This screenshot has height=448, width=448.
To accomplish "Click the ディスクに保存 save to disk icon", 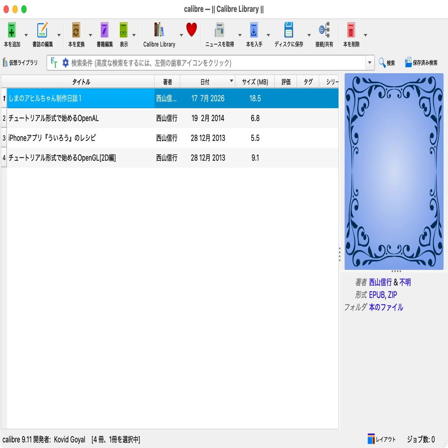I will 289,30.
